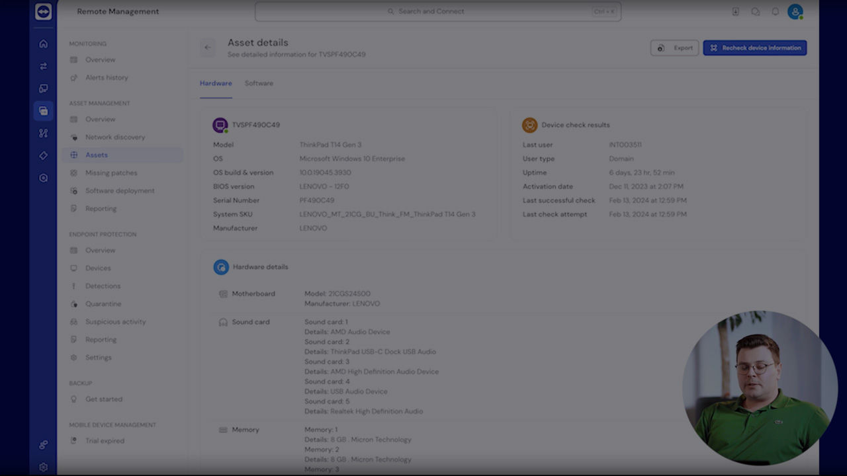Select the Remote Management rail icon

[x=43, y=111]
